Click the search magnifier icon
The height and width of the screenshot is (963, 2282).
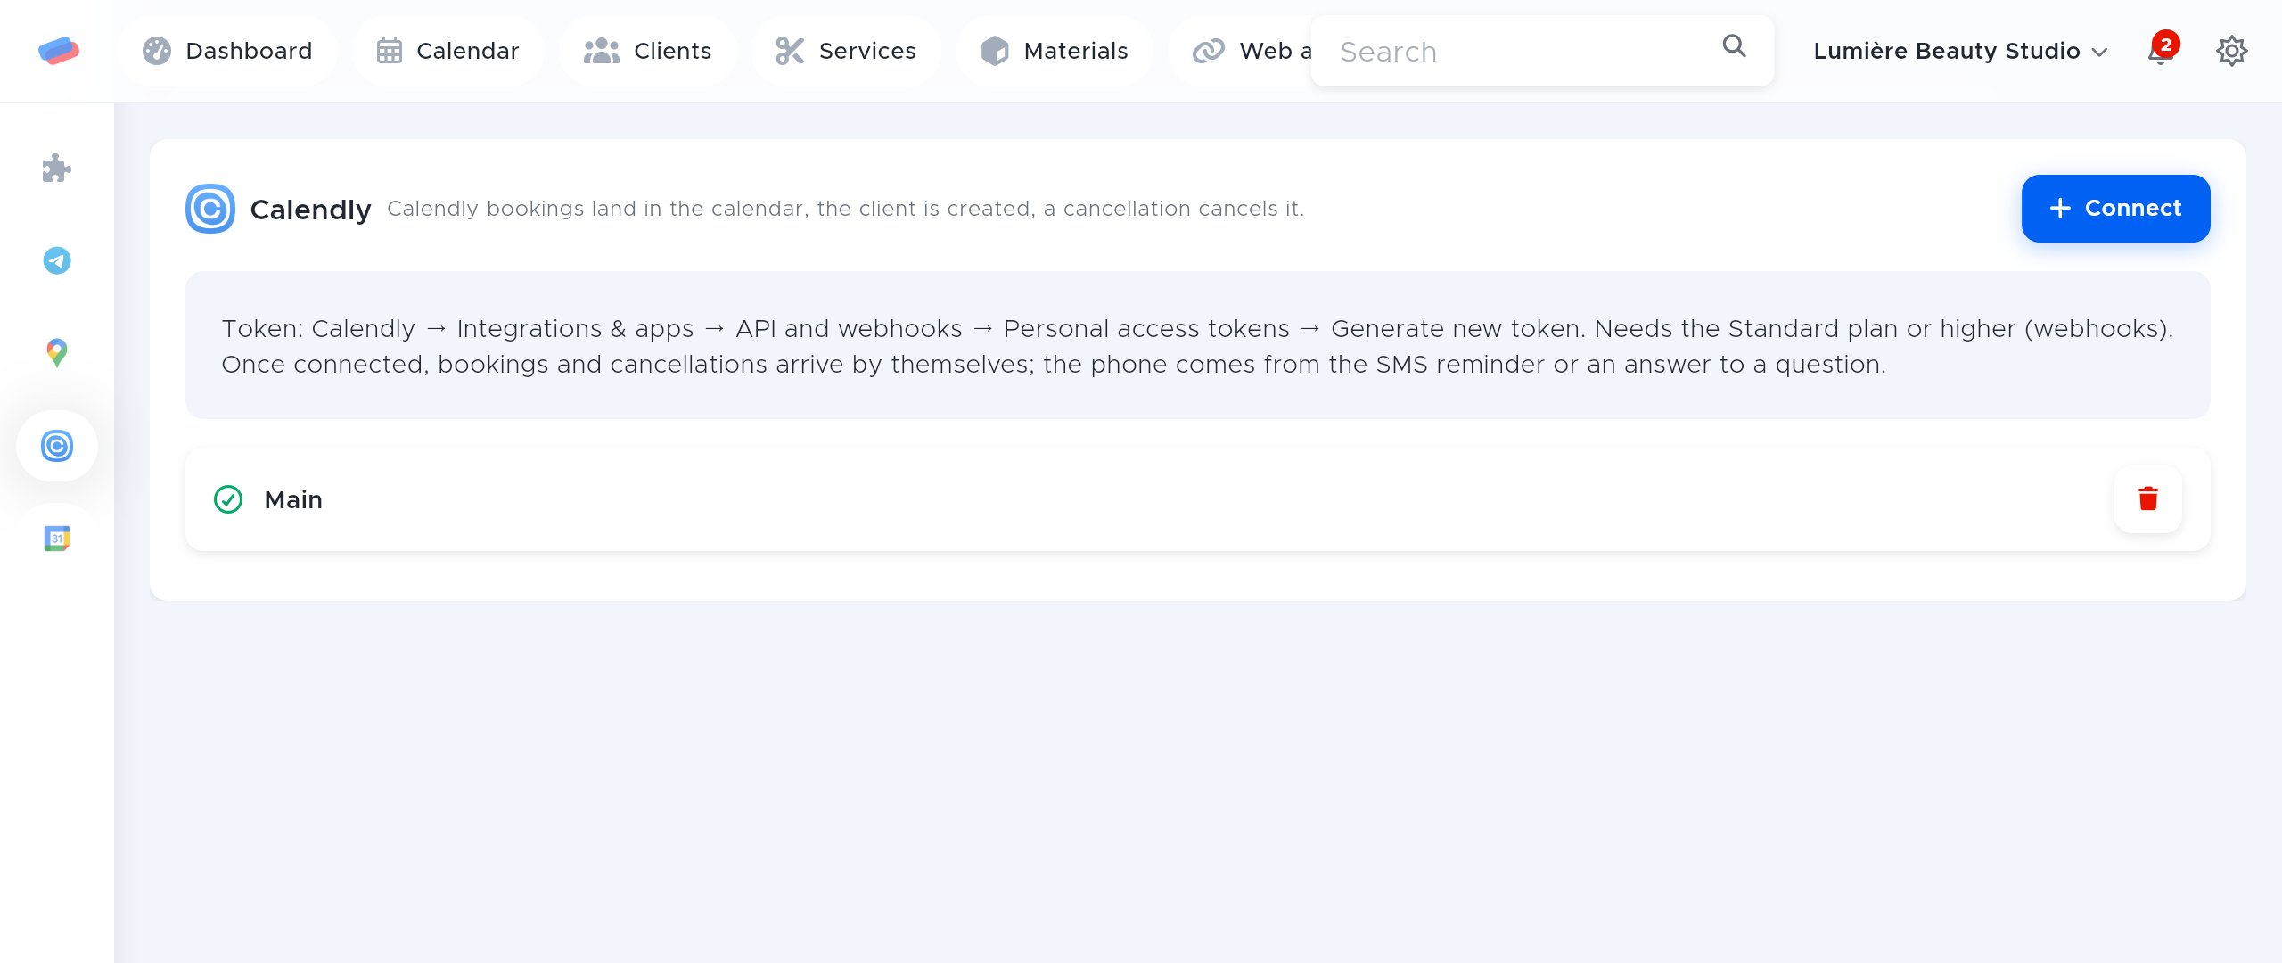(1734, 45)
